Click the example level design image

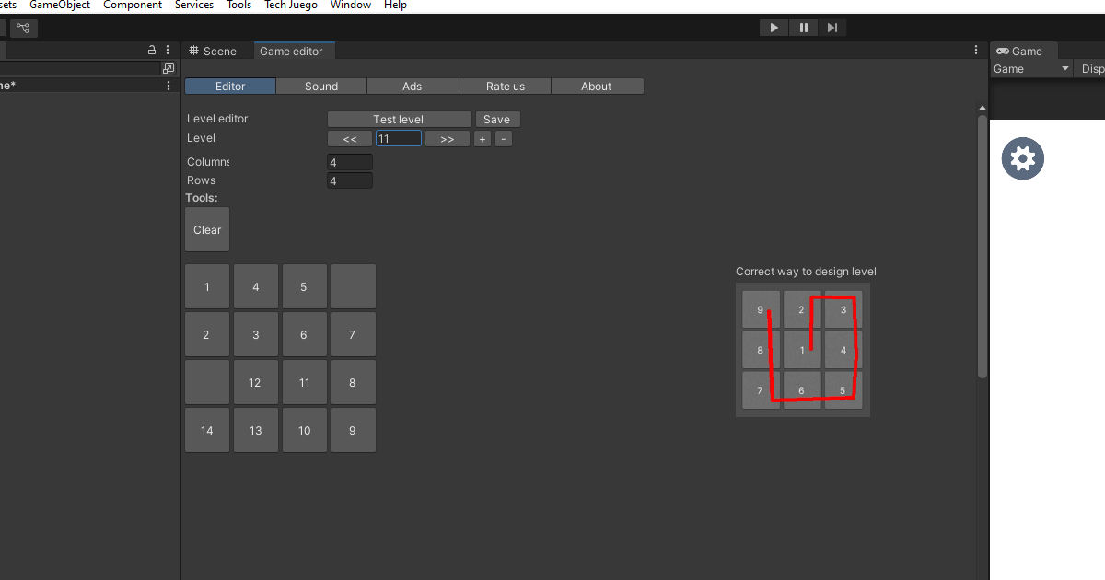803,350
